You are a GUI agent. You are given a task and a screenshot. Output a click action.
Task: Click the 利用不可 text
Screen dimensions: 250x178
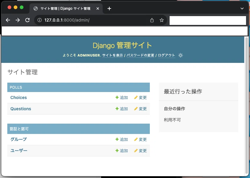[x=172, y=120]
